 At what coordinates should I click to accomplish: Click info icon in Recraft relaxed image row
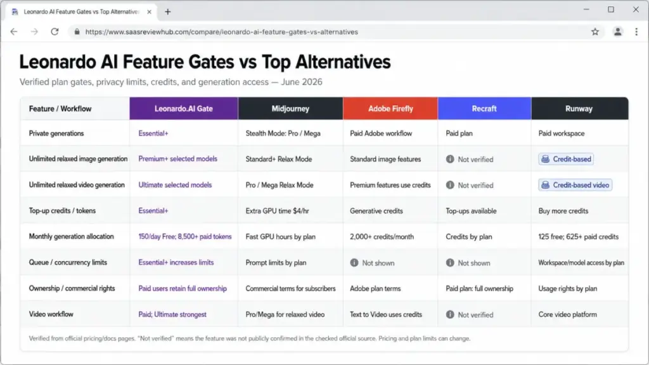coord(450,159)
